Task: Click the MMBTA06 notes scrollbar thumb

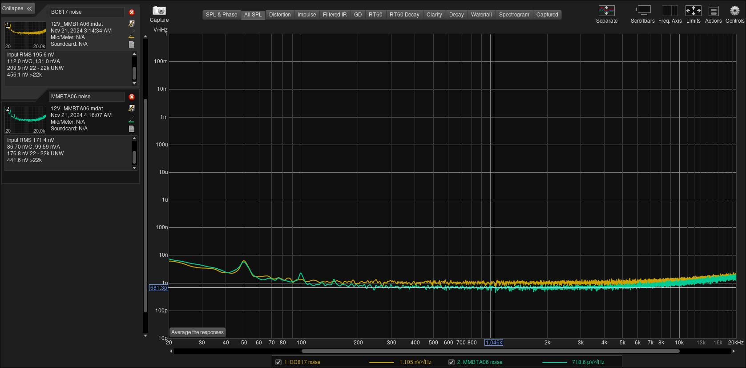Action: click(x=134, y=158)
